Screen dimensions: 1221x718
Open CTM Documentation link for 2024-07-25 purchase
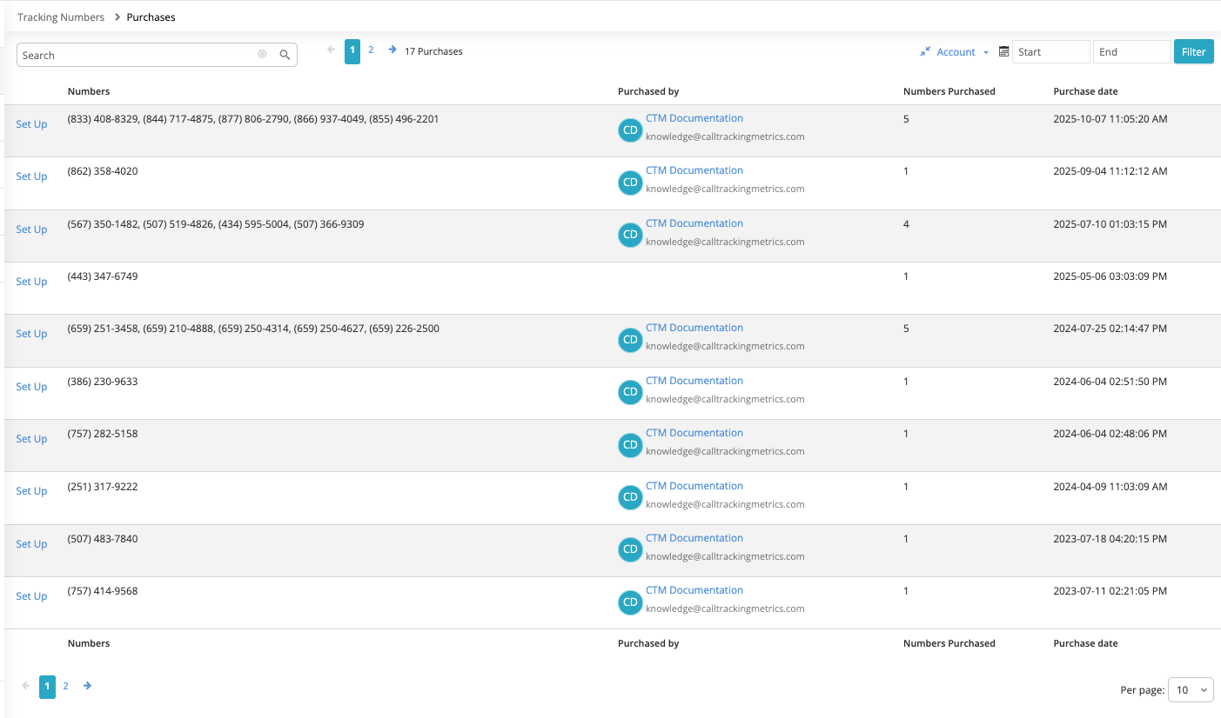(x=694, y=328)
